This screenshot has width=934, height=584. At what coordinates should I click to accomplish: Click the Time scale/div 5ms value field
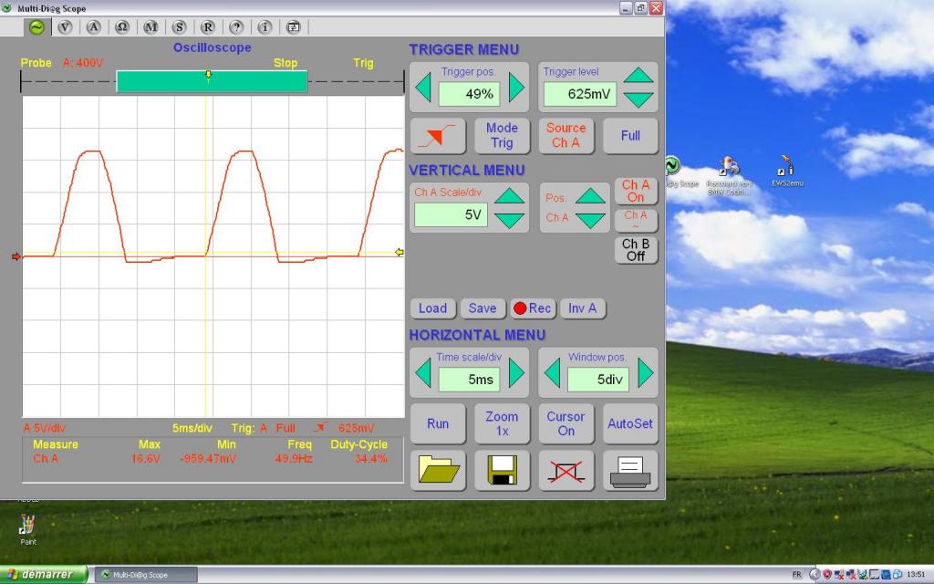click(x=469, y=380)
